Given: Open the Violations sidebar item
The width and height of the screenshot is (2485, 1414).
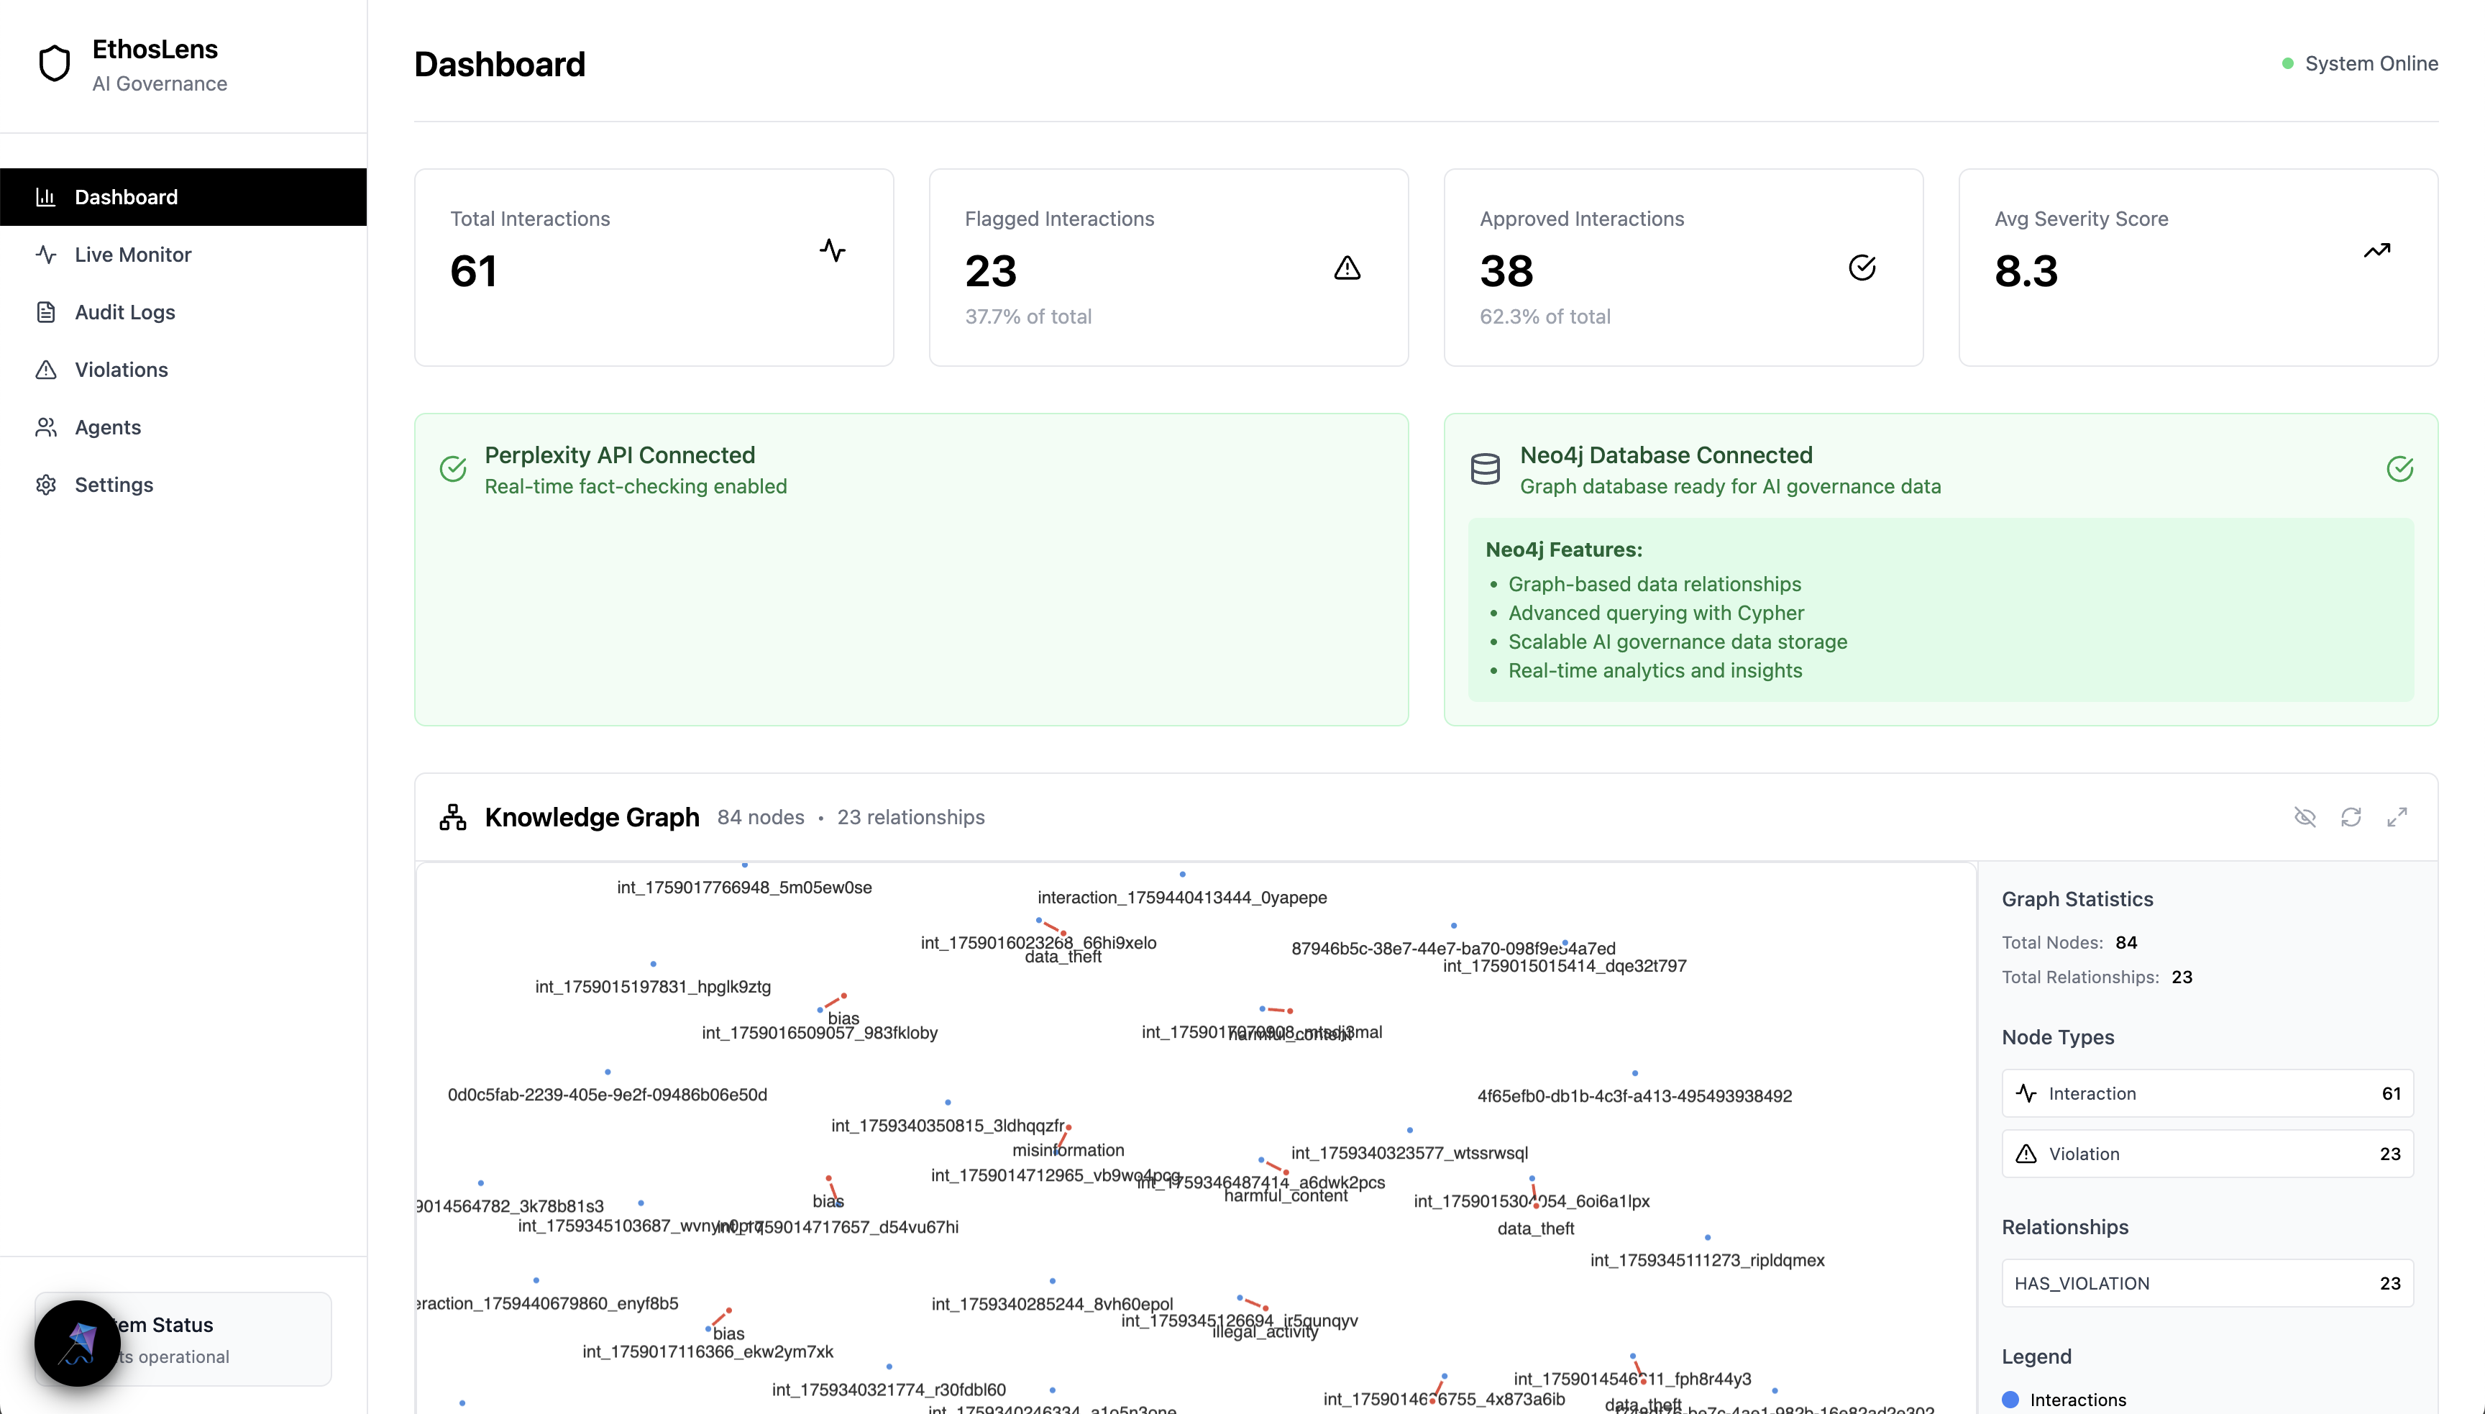Looking at the screenshot, I should (120, 370).
